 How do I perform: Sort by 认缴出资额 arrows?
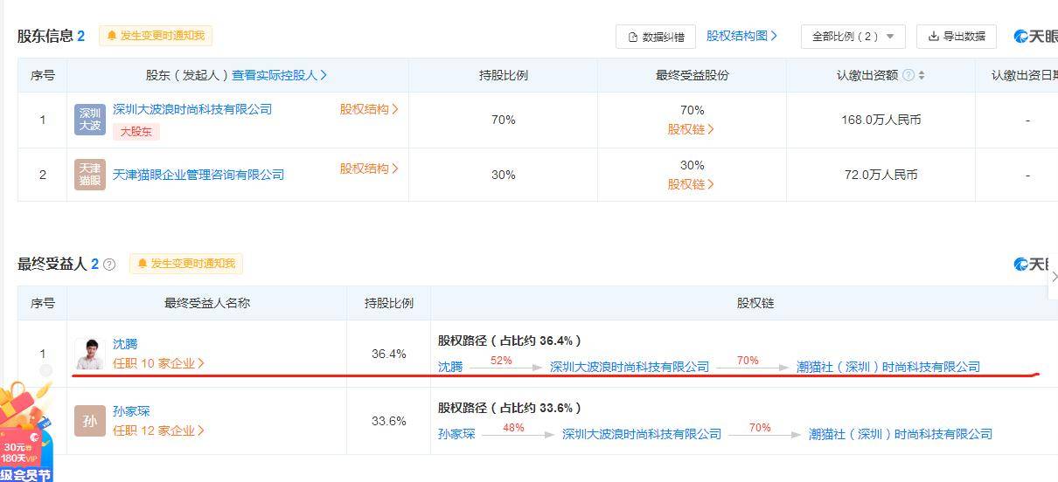(922, 75)
